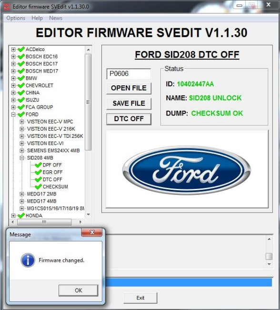The height and width of the screenshot is (310, 280).
Task: Expand the CHEVROLET tree node
Action: [13, 85]
